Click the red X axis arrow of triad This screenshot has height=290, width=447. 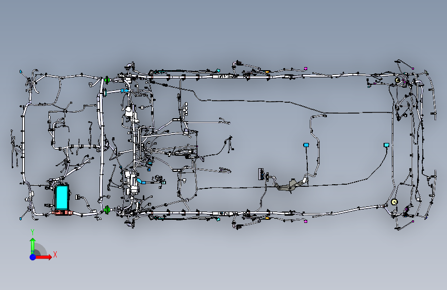[43, 257]
